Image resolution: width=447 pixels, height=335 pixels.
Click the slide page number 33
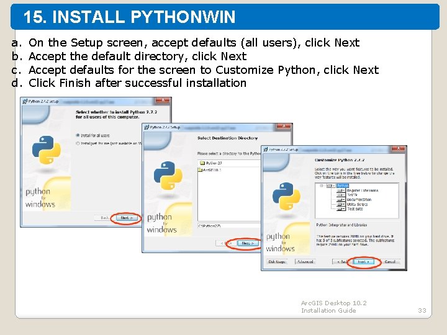(422, 310)
